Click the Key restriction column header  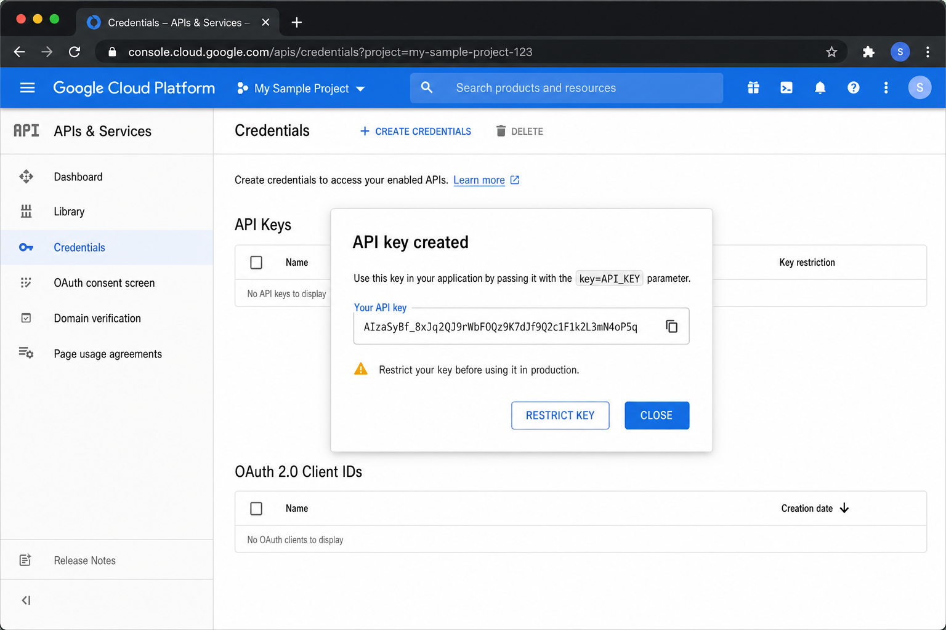pos(807,263)
